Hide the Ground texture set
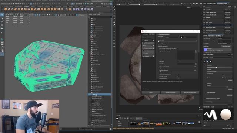This screenshot has width=237, height=133. coord(204,17)
